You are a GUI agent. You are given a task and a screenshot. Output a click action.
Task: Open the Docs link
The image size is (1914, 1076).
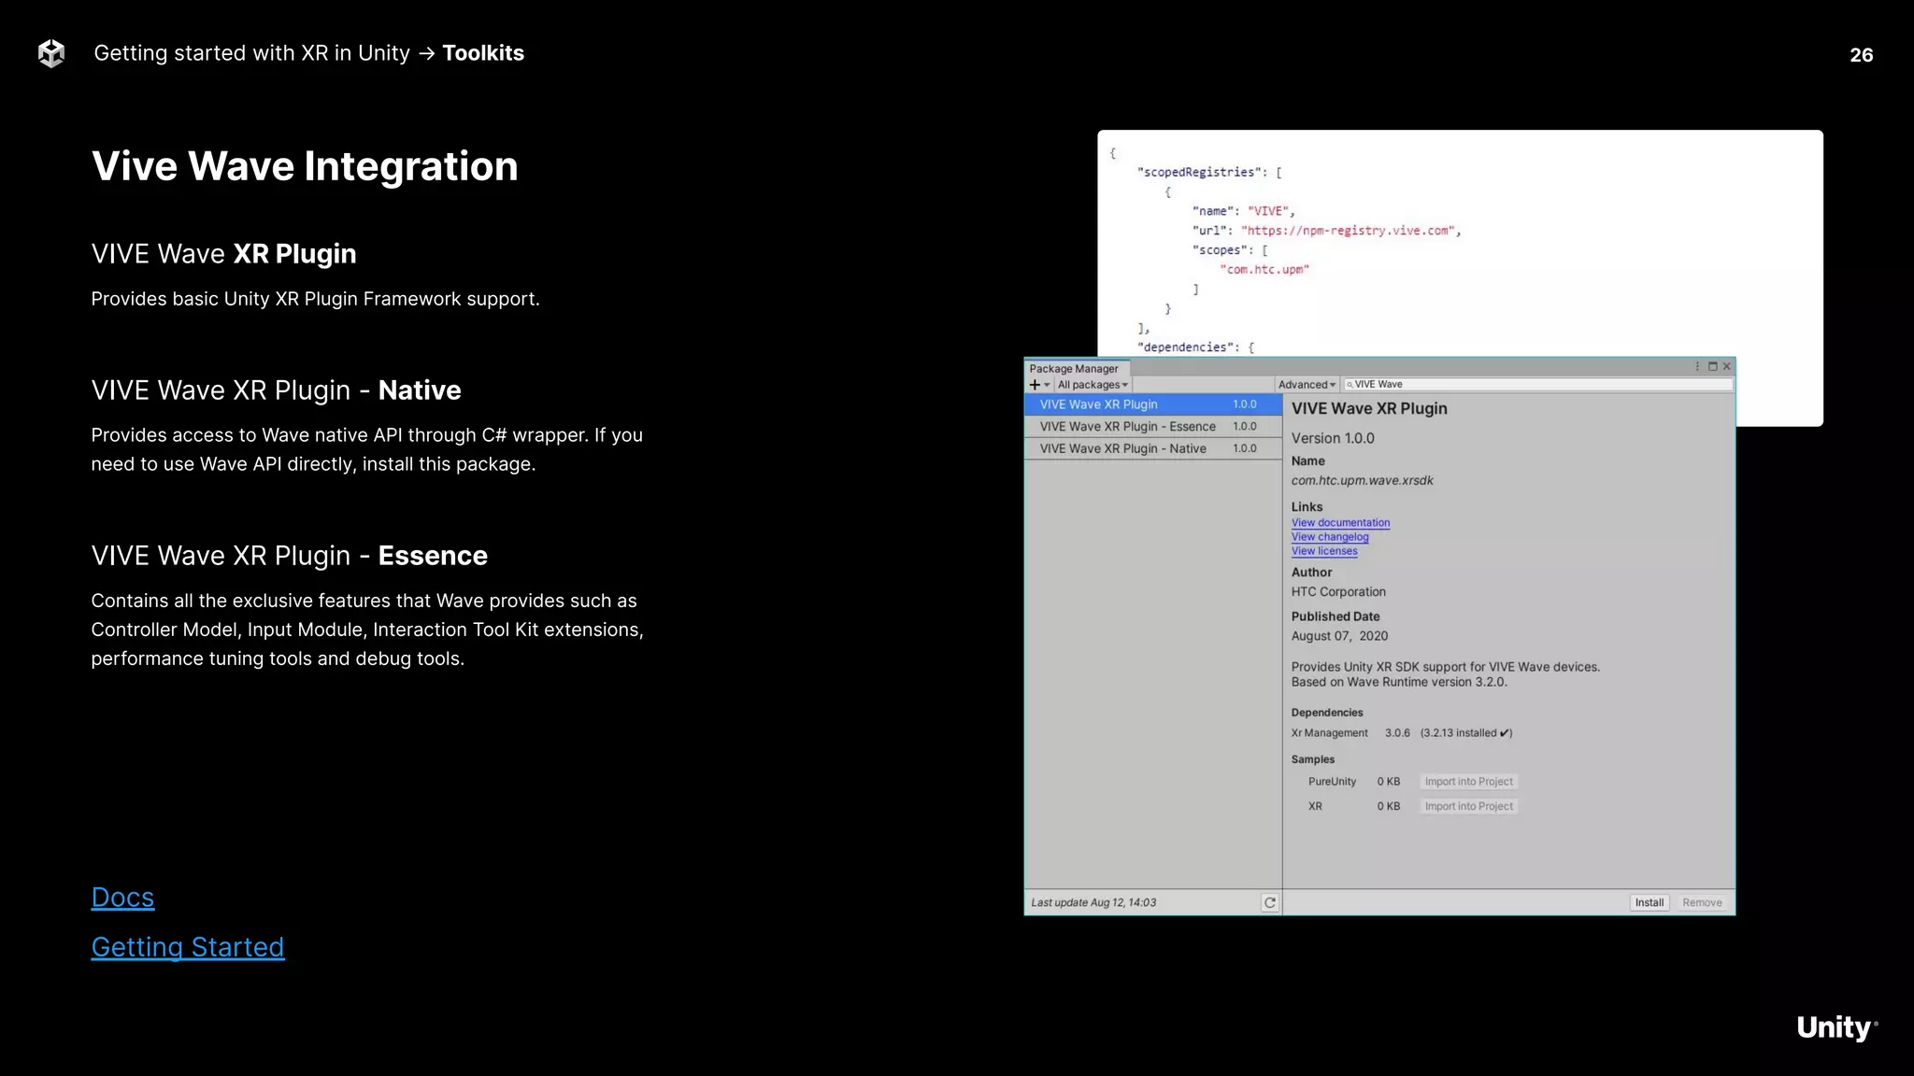pos(122,898)
